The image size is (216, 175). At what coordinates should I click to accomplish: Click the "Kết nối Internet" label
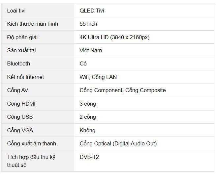[x=25, y=77]
